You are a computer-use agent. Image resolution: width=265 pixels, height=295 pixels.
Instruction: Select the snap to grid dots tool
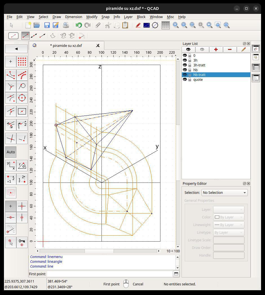pos(22,61)
